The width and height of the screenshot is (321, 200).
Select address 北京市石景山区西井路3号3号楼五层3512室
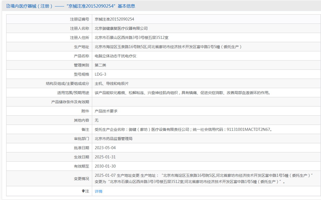[132, 38]
